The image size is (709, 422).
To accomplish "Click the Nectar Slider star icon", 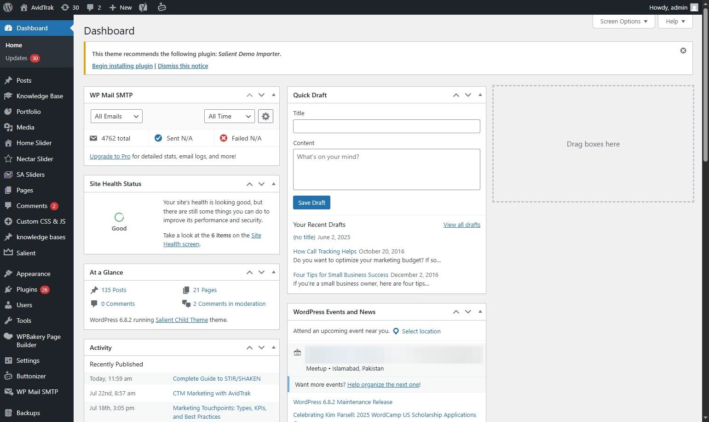I will click(8, 159).
